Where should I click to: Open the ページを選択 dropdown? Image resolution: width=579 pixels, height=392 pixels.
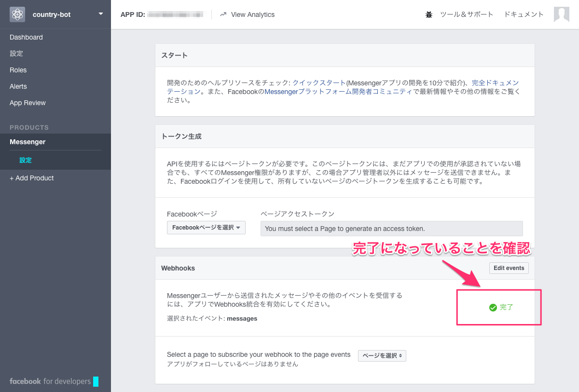[382, 355]
